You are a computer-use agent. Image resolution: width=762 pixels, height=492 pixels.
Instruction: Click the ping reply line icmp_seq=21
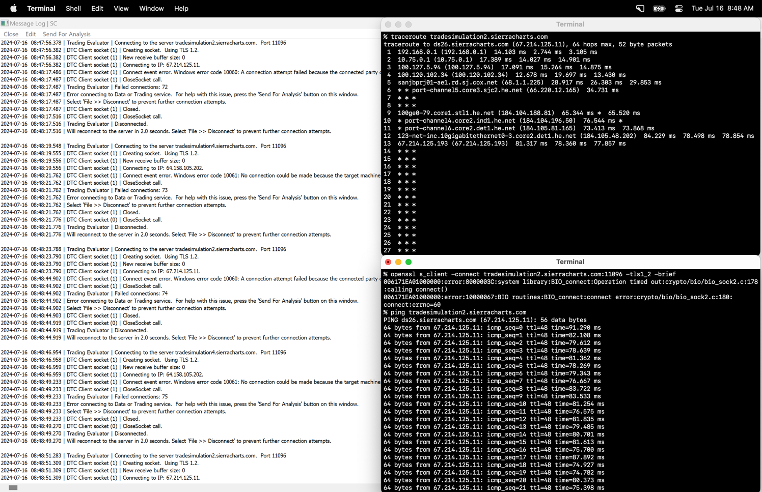click(494, 488)
